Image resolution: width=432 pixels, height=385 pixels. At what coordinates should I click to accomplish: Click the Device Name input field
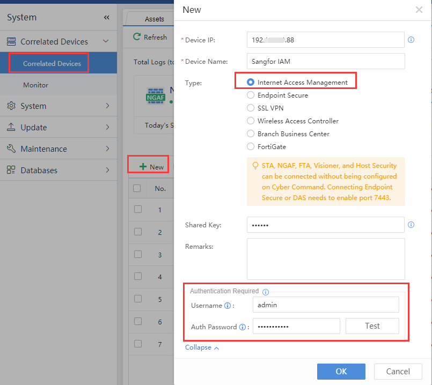325,61
